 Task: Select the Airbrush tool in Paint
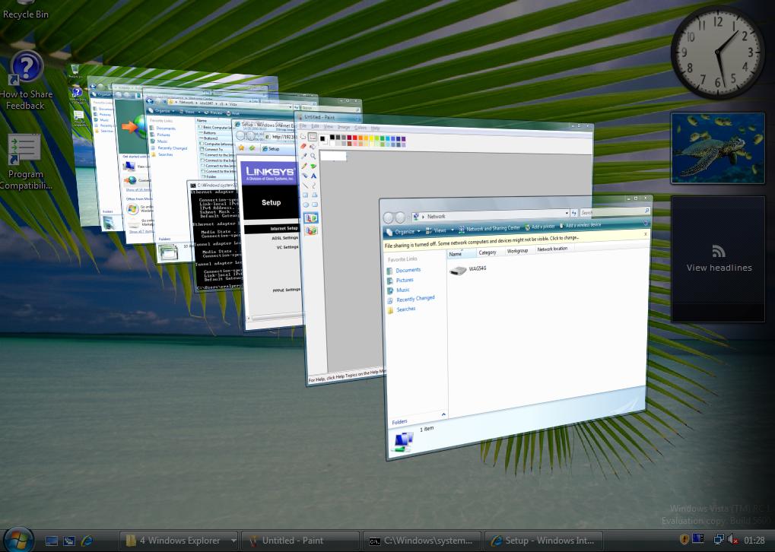(x=304, y=176)
